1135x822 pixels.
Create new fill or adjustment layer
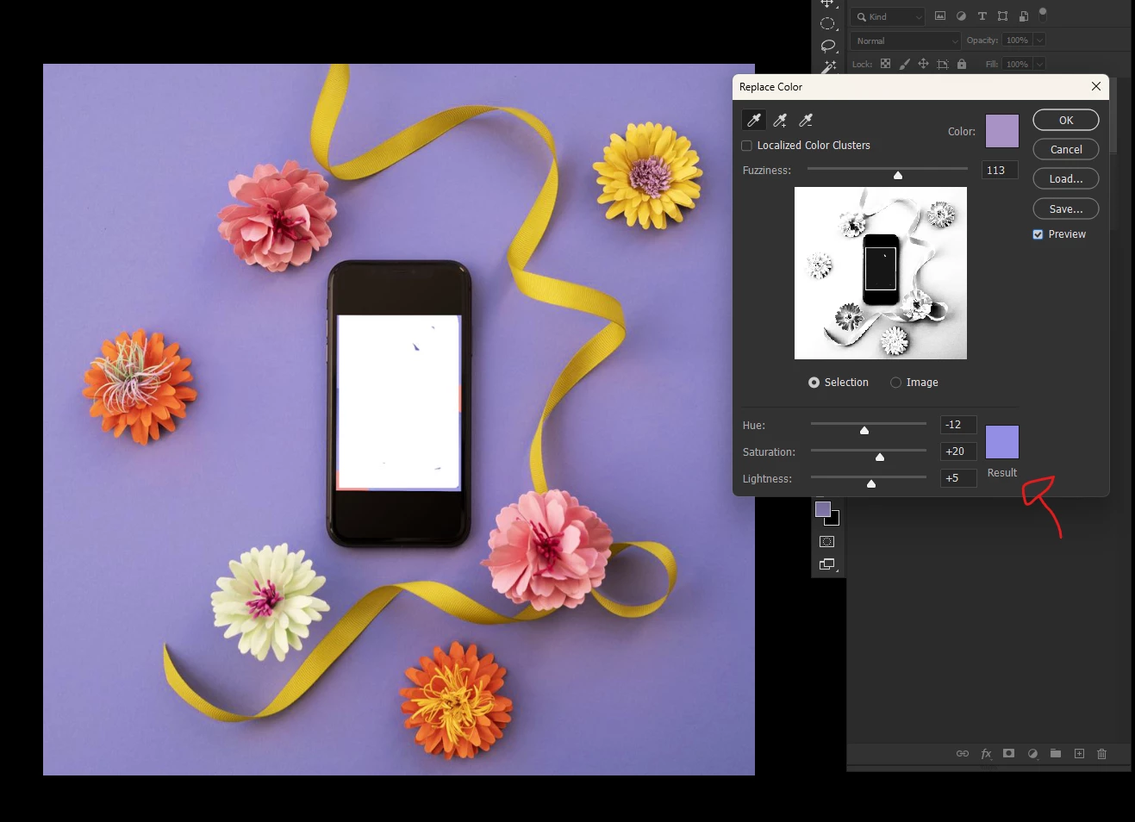(1032, 753)
